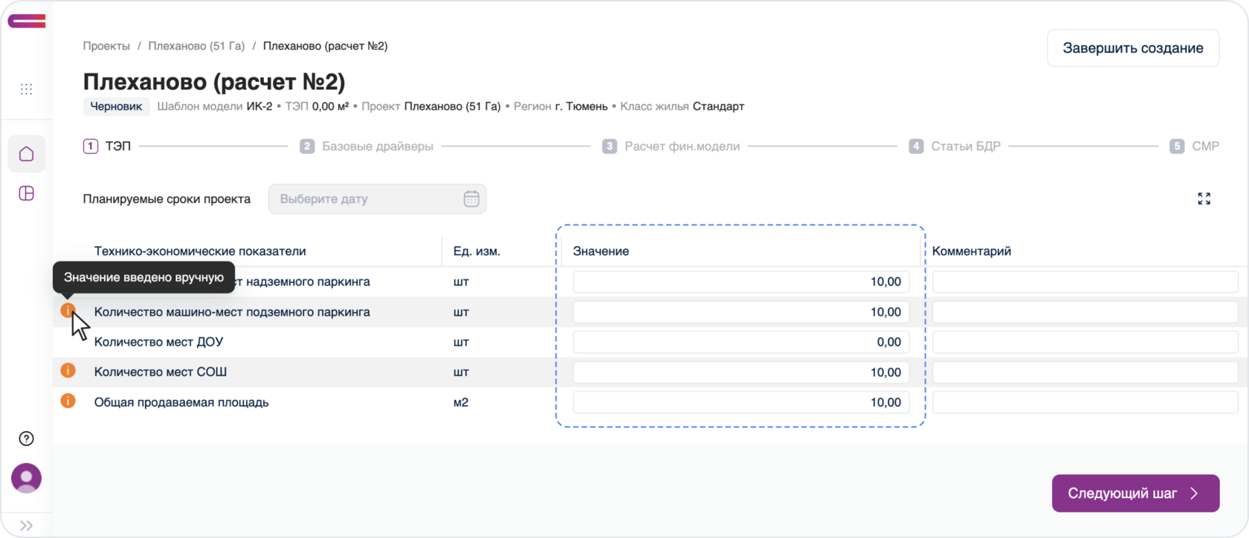
Task: Enter fullscreen table view
Action: (1204, 198)
